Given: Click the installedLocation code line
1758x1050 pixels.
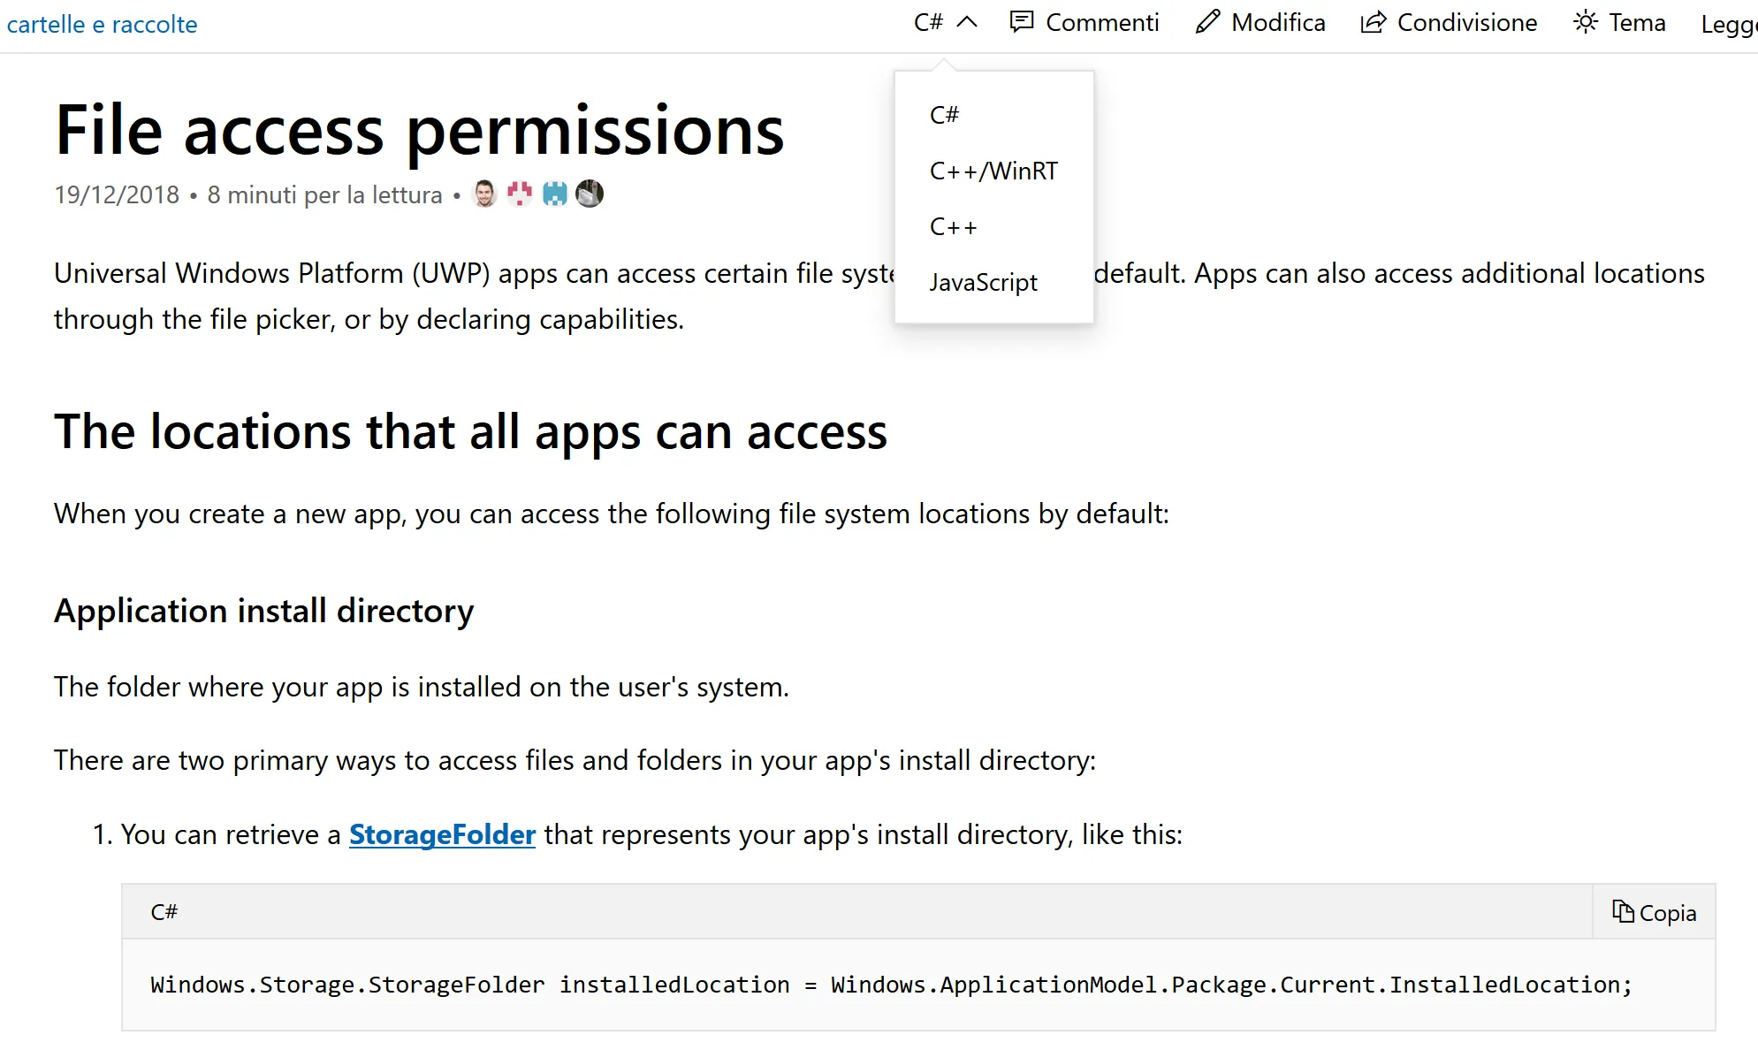Looking at the screenshot, I should pos(891,985).
